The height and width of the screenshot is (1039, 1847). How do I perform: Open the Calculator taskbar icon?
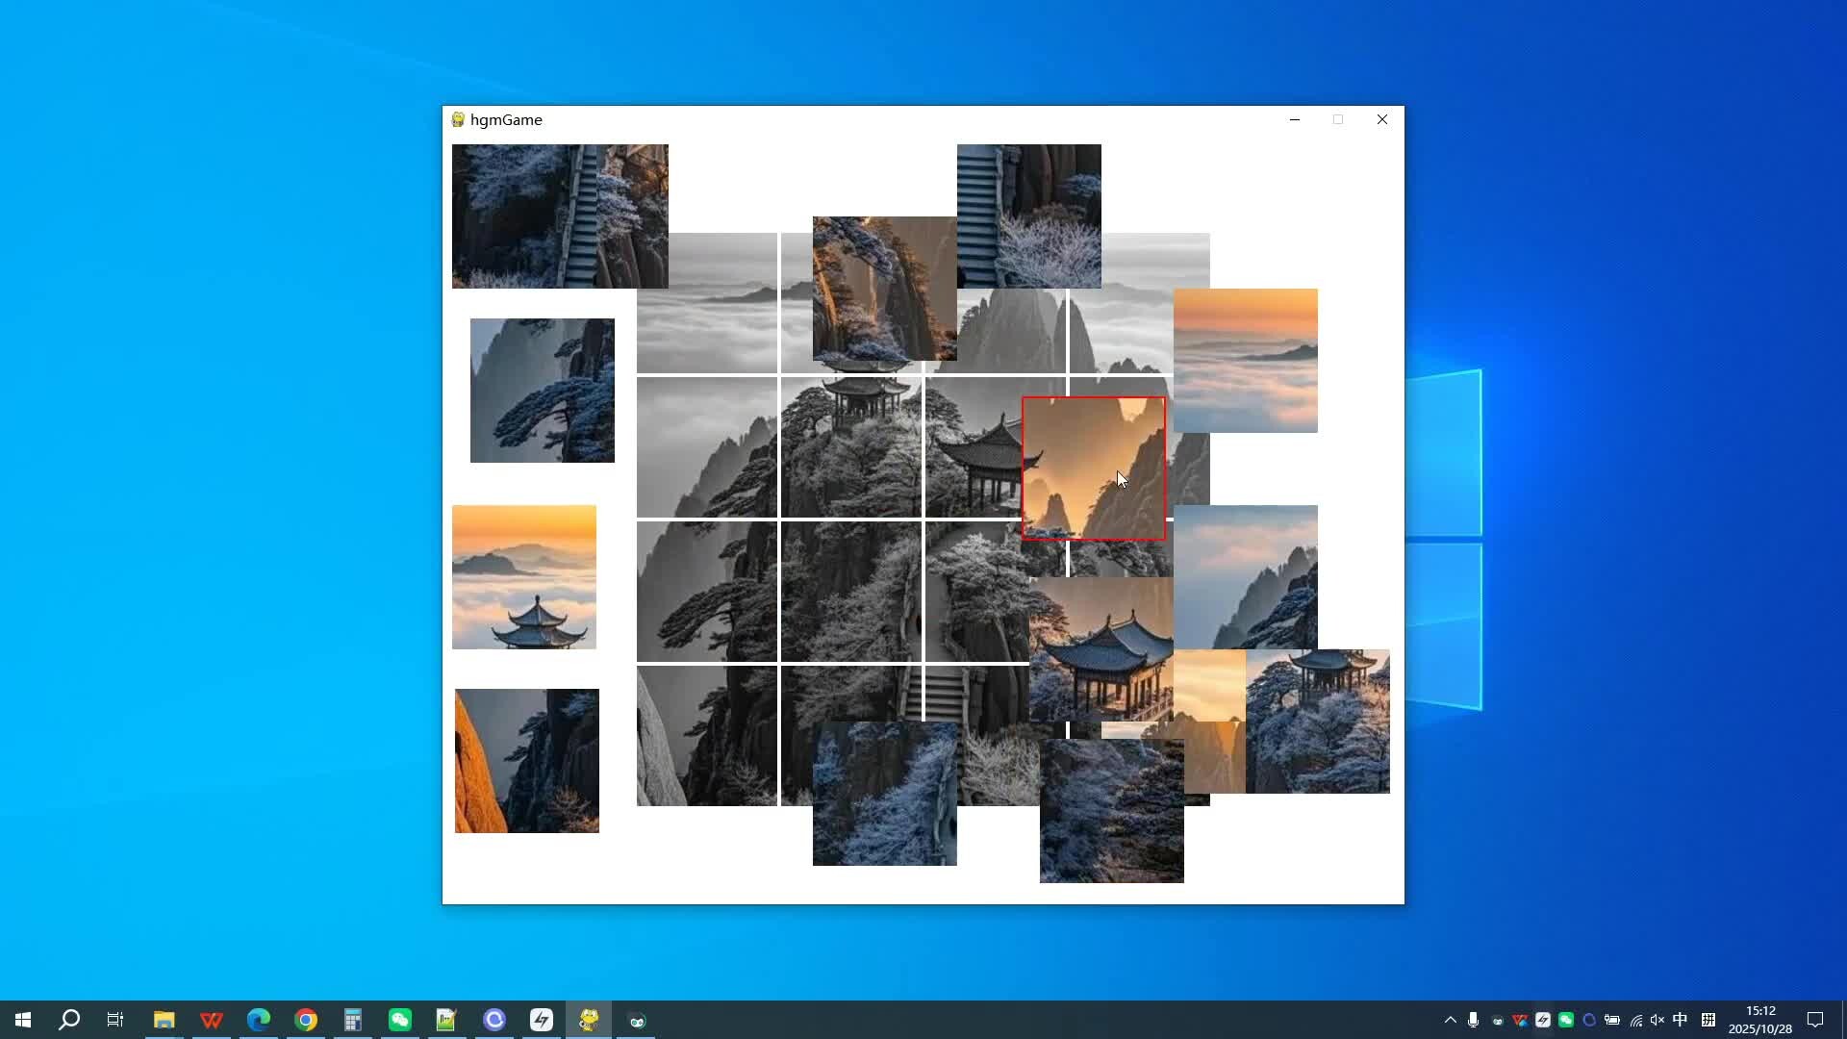tap(353, 1020)
